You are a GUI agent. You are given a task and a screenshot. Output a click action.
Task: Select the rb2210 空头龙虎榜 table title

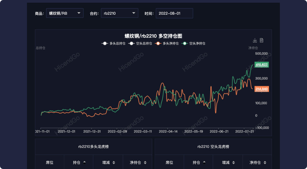(213, 147)
